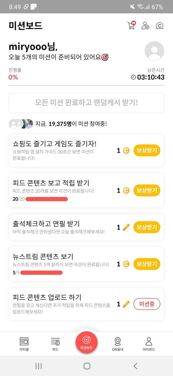Viewport: 173px width, 376px height.
Task: Claim reward for 피드 콘텐츠 보고 적립 받기
Action: point(147,190)
